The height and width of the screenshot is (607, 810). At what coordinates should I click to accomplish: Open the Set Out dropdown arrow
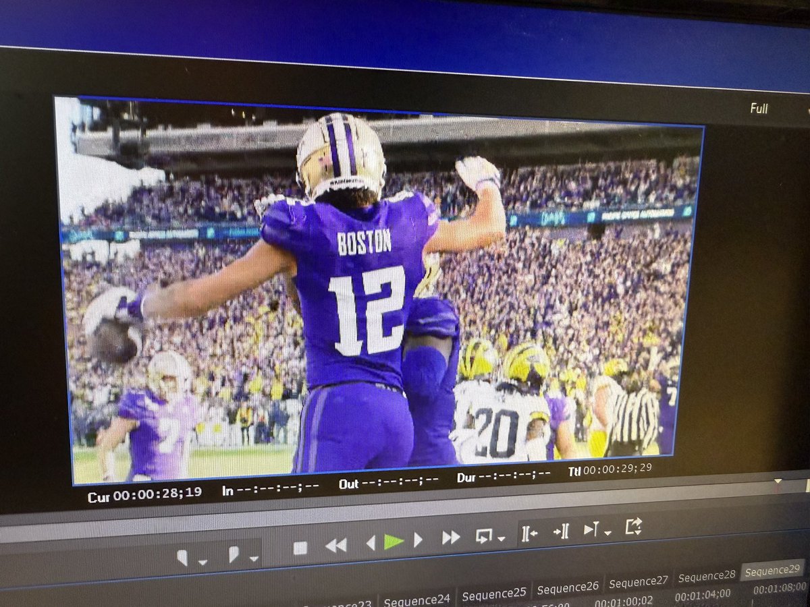tap(254, 558)
